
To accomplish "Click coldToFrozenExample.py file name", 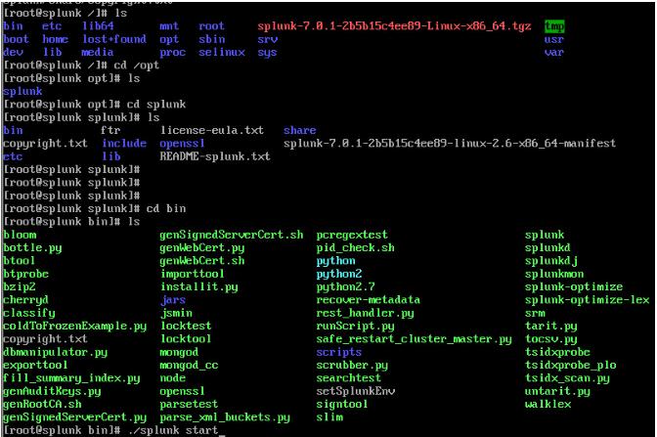I will pyautogui.click(x=74, y=326).
